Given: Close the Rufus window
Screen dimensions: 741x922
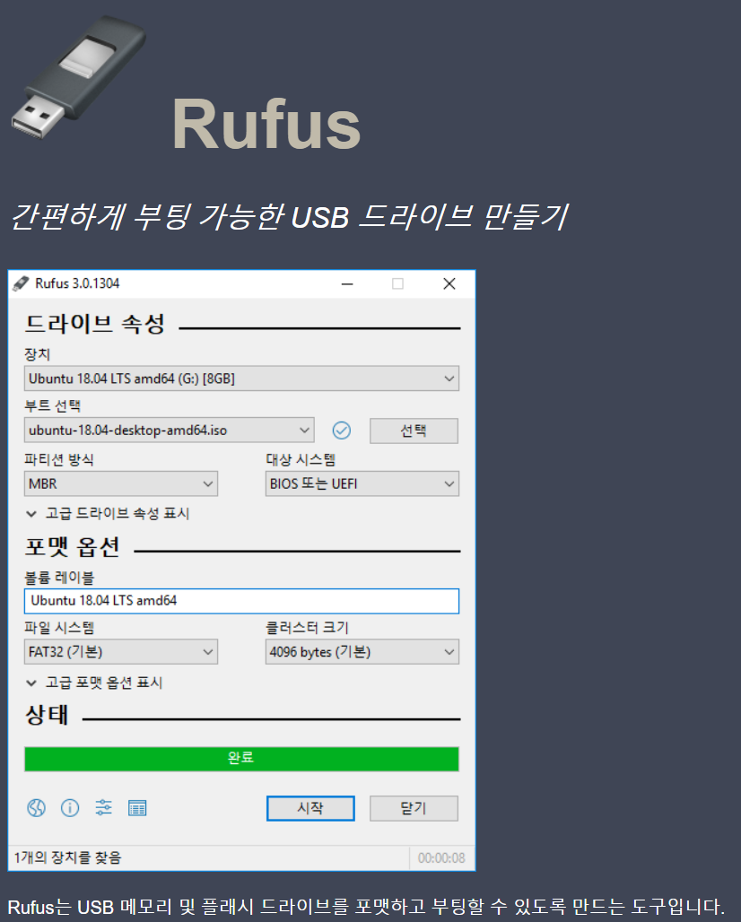Looking at the screenshot, I should [x=449, y=284].
